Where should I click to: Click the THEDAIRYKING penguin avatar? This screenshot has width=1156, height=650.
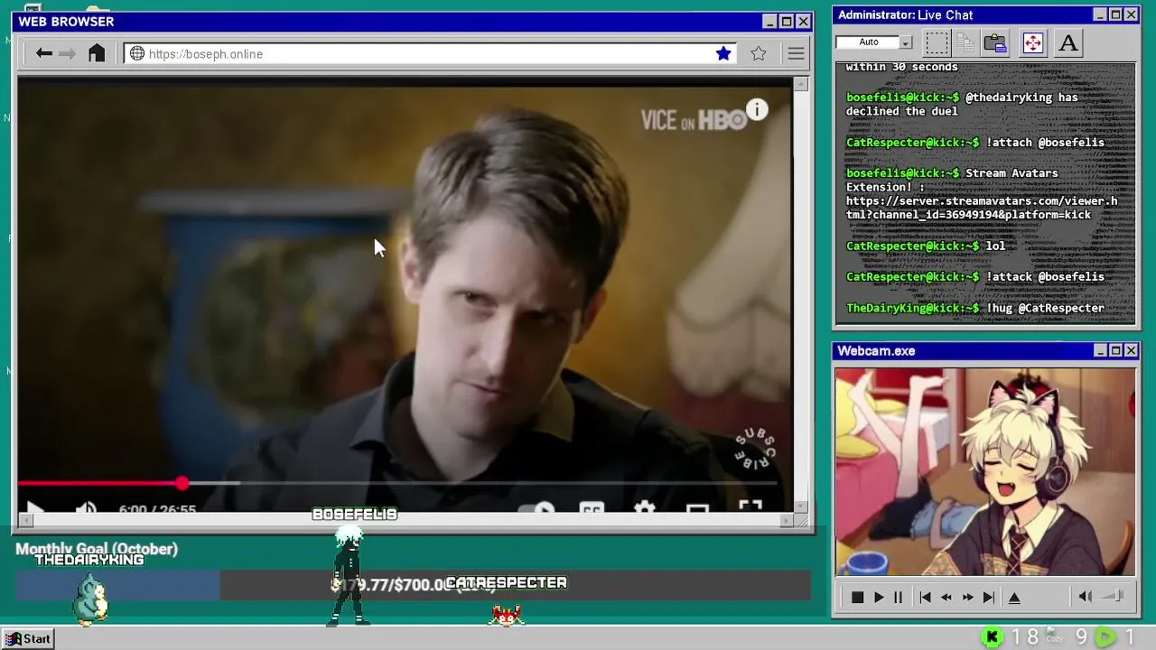(91, 599)
